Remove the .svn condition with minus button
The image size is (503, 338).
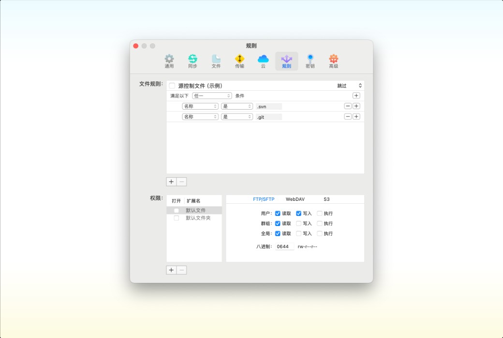[347, 106]
